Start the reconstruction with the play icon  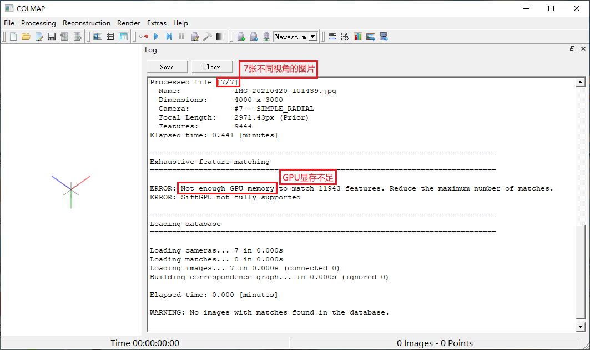(x=156, y=36)
